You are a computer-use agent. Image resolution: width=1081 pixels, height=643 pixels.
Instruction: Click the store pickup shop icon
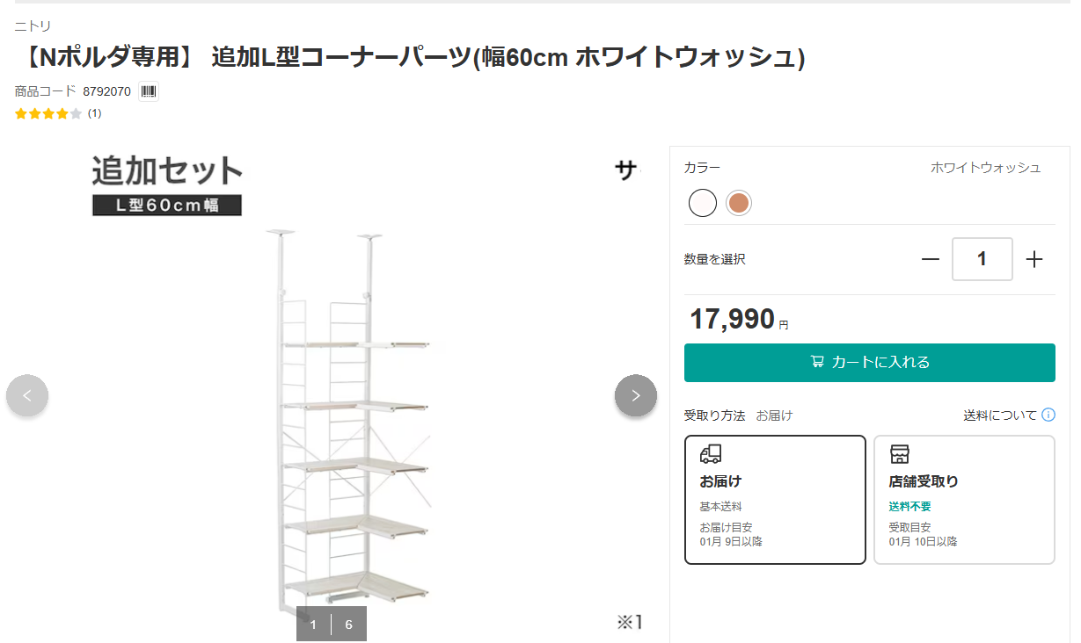click(x=899, y=454)
